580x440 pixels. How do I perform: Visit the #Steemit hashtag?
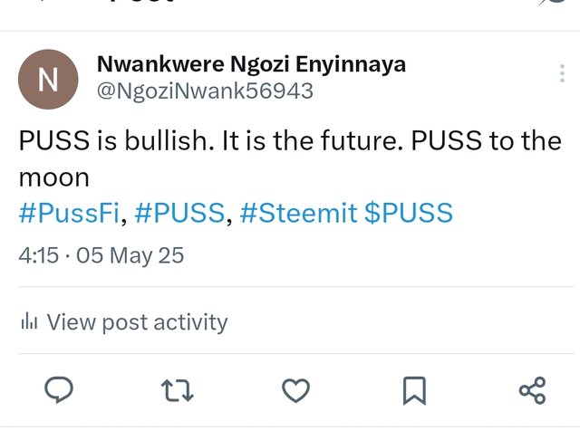tap(298, 213)
